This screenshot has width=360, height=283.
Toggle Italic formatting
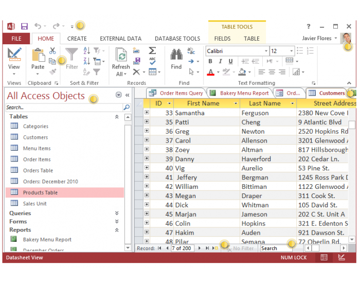point(221,61)
